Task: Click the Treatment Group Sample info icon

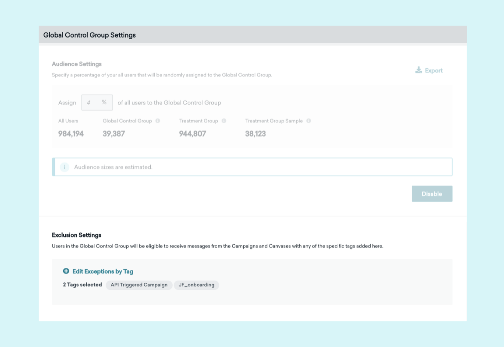Action: pos(309,121)
